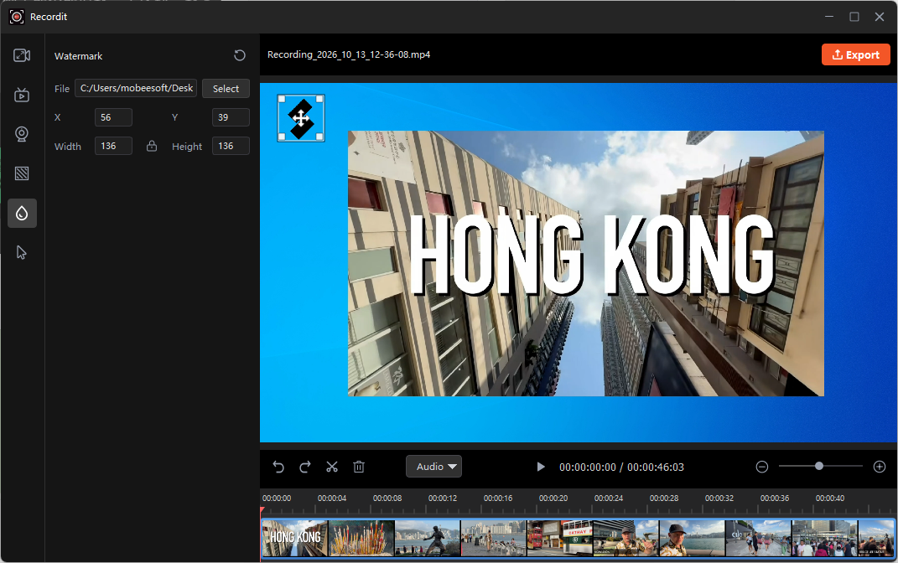Click the HONG KONG title clip thumbnail
Image resolution: width=898 pixels, height=563 pixels.
[x=295, y=538]
